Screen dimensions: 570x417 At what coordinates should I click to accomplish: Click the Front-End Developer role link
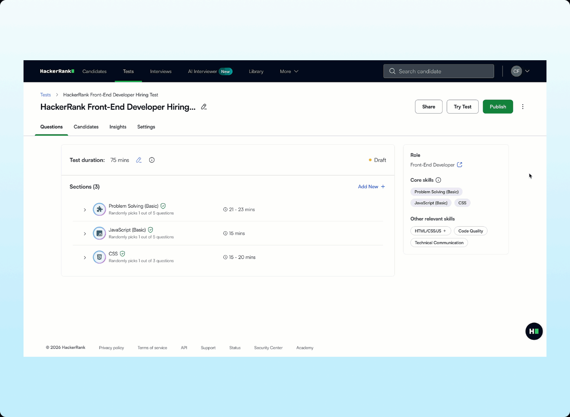pyautogui.click(x=432, y=165)
